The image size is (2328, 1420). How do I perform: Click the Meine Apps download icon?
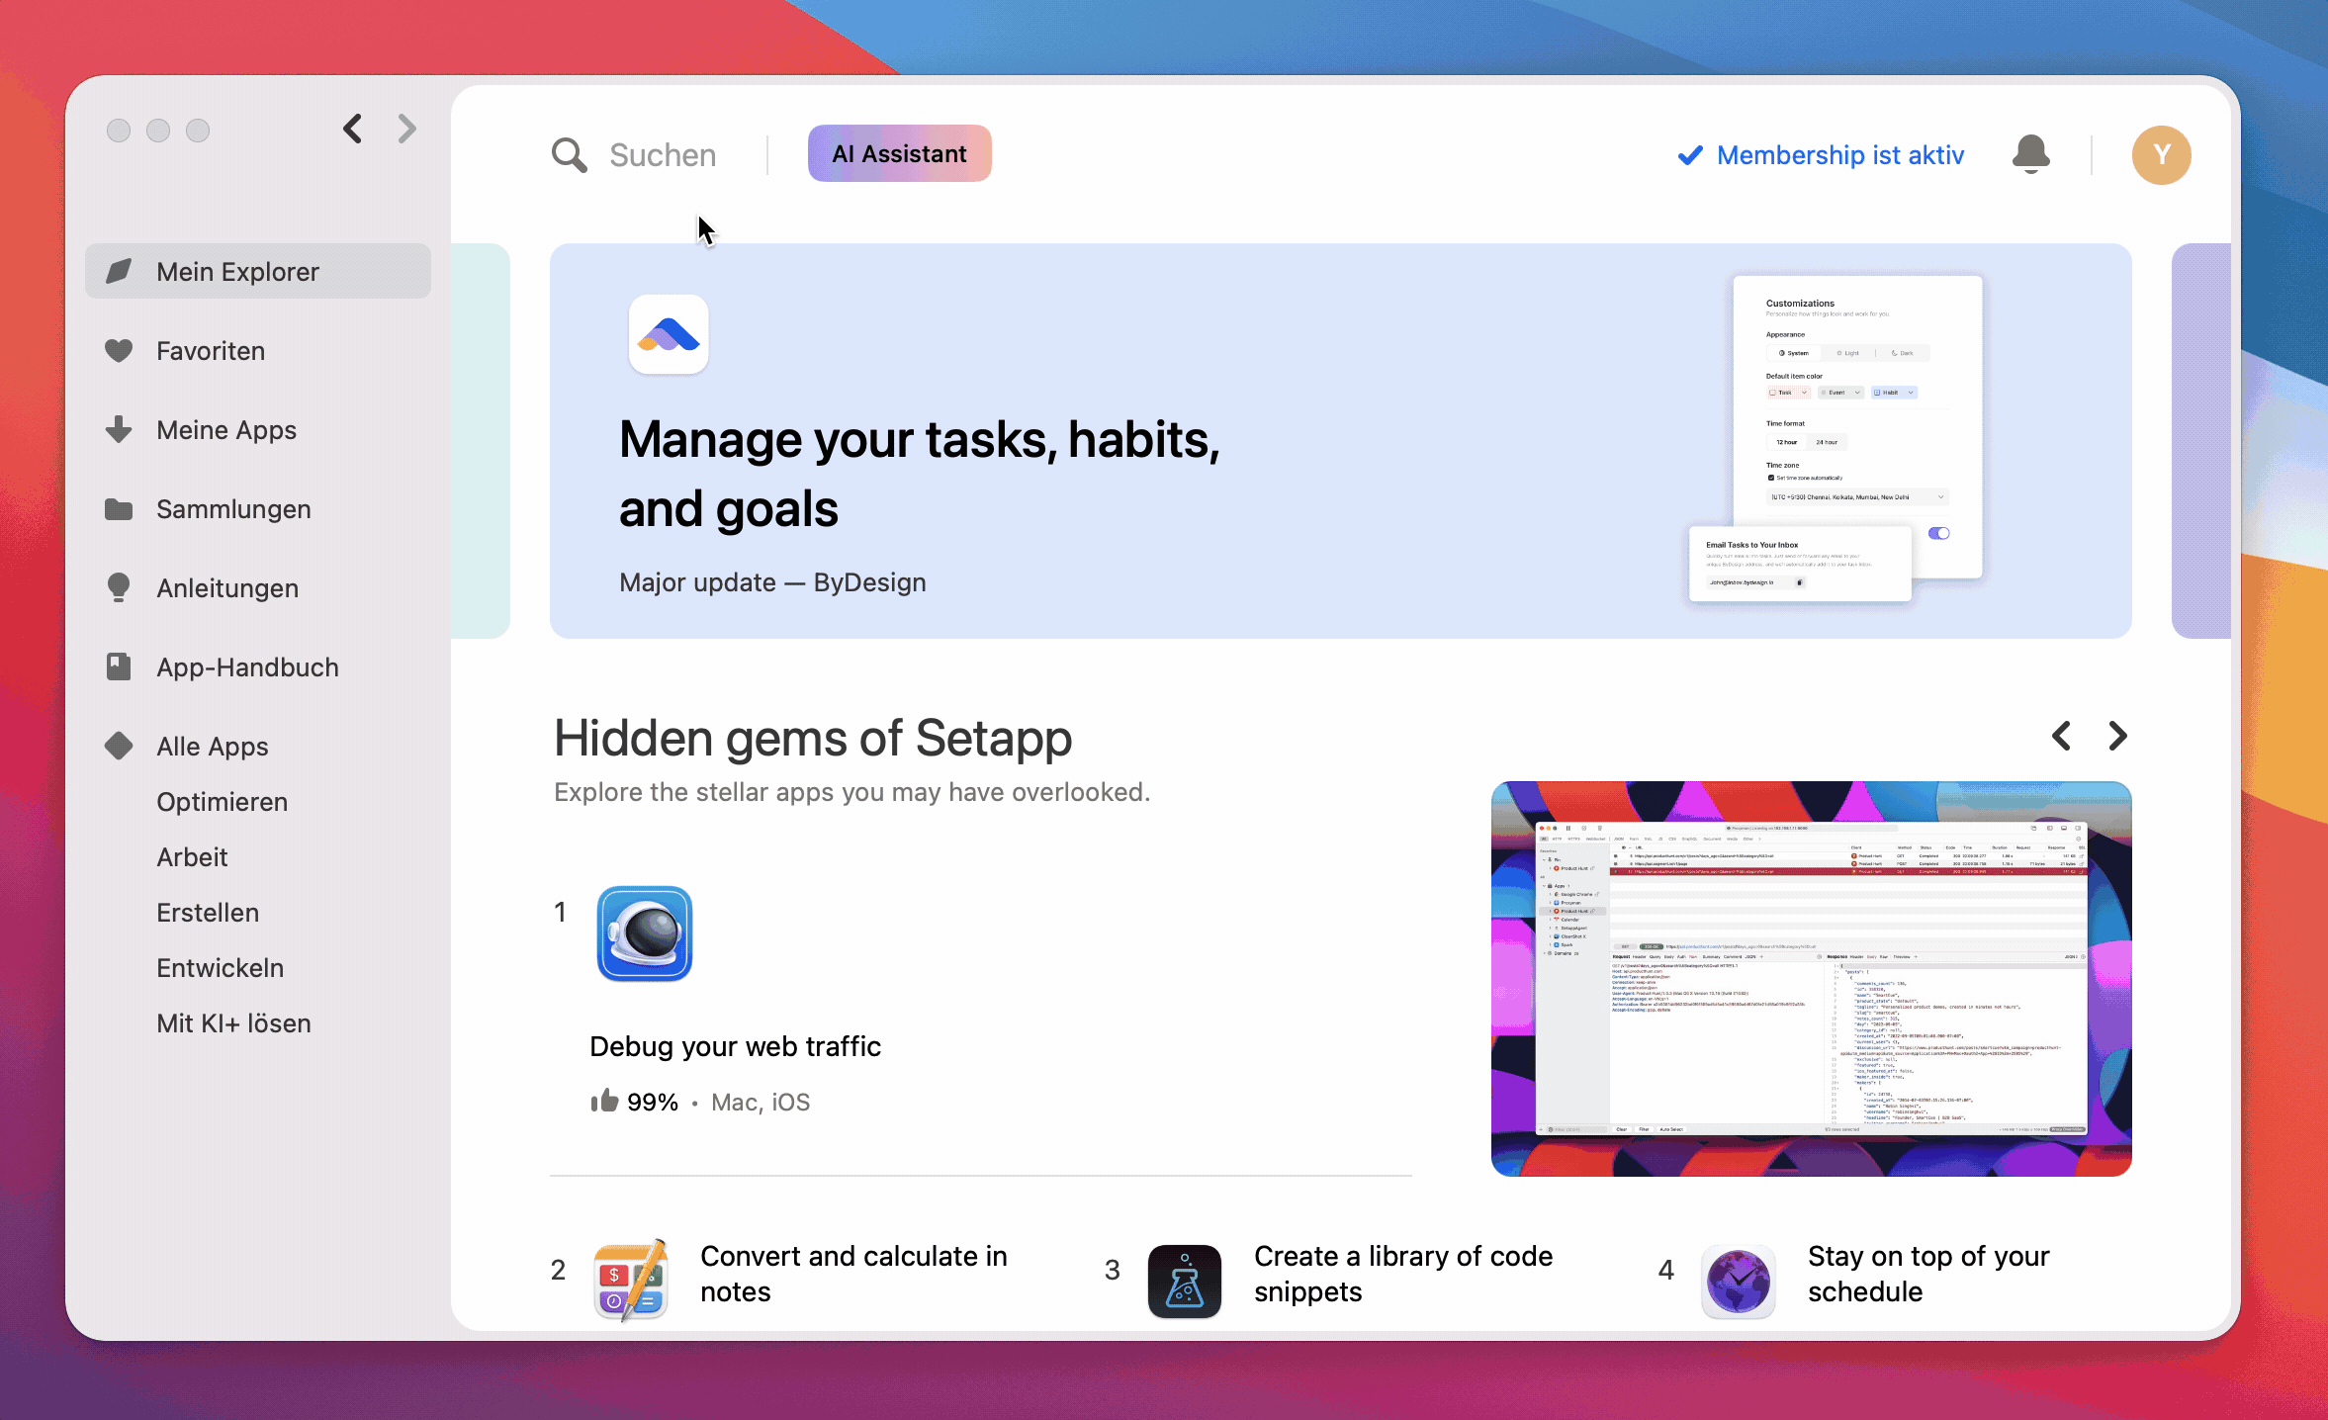[x=119, y=429]
